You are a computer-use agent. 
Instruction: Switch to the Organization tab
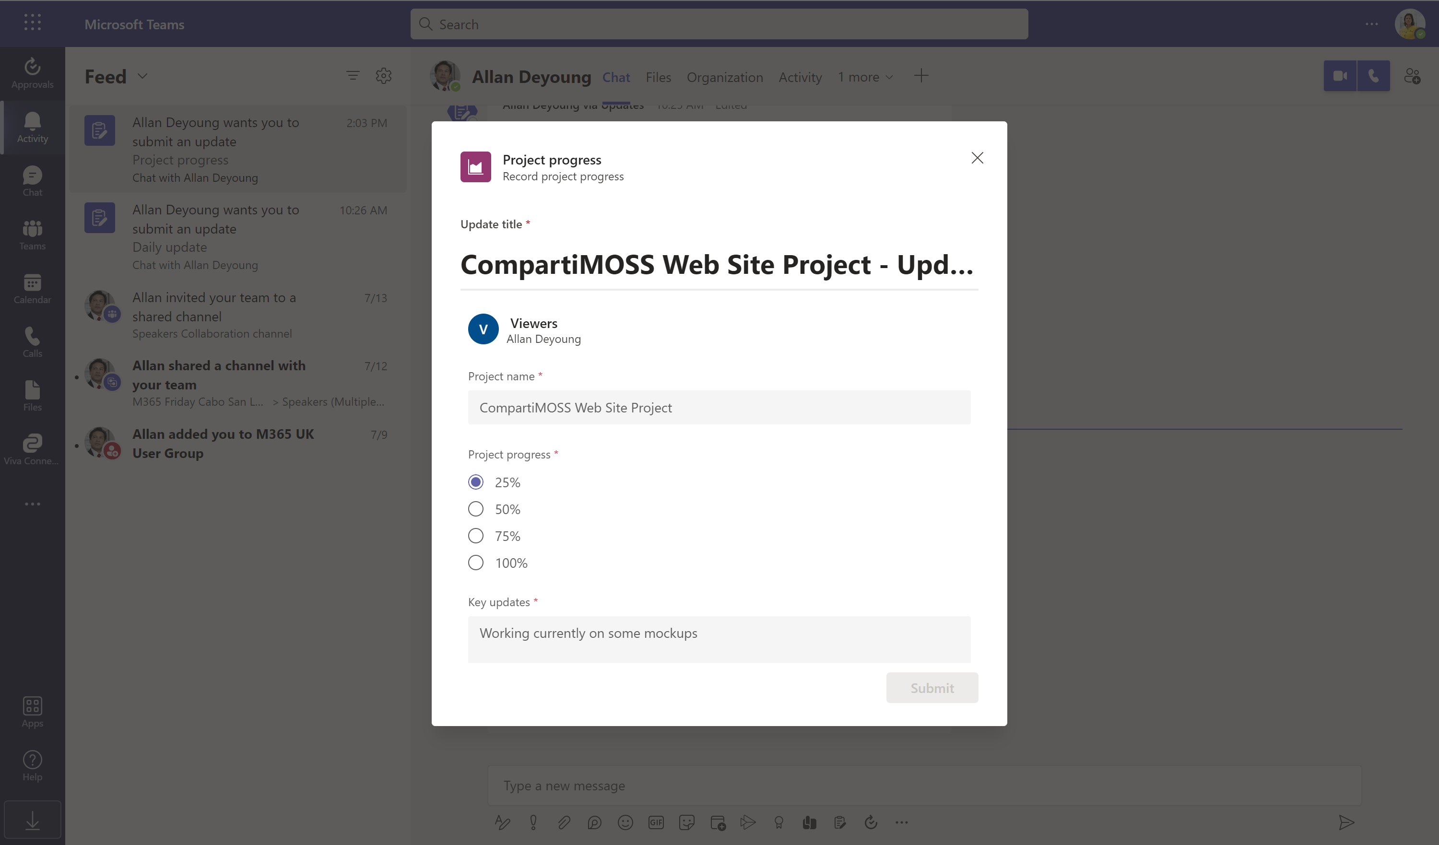(x=725, y=77)
